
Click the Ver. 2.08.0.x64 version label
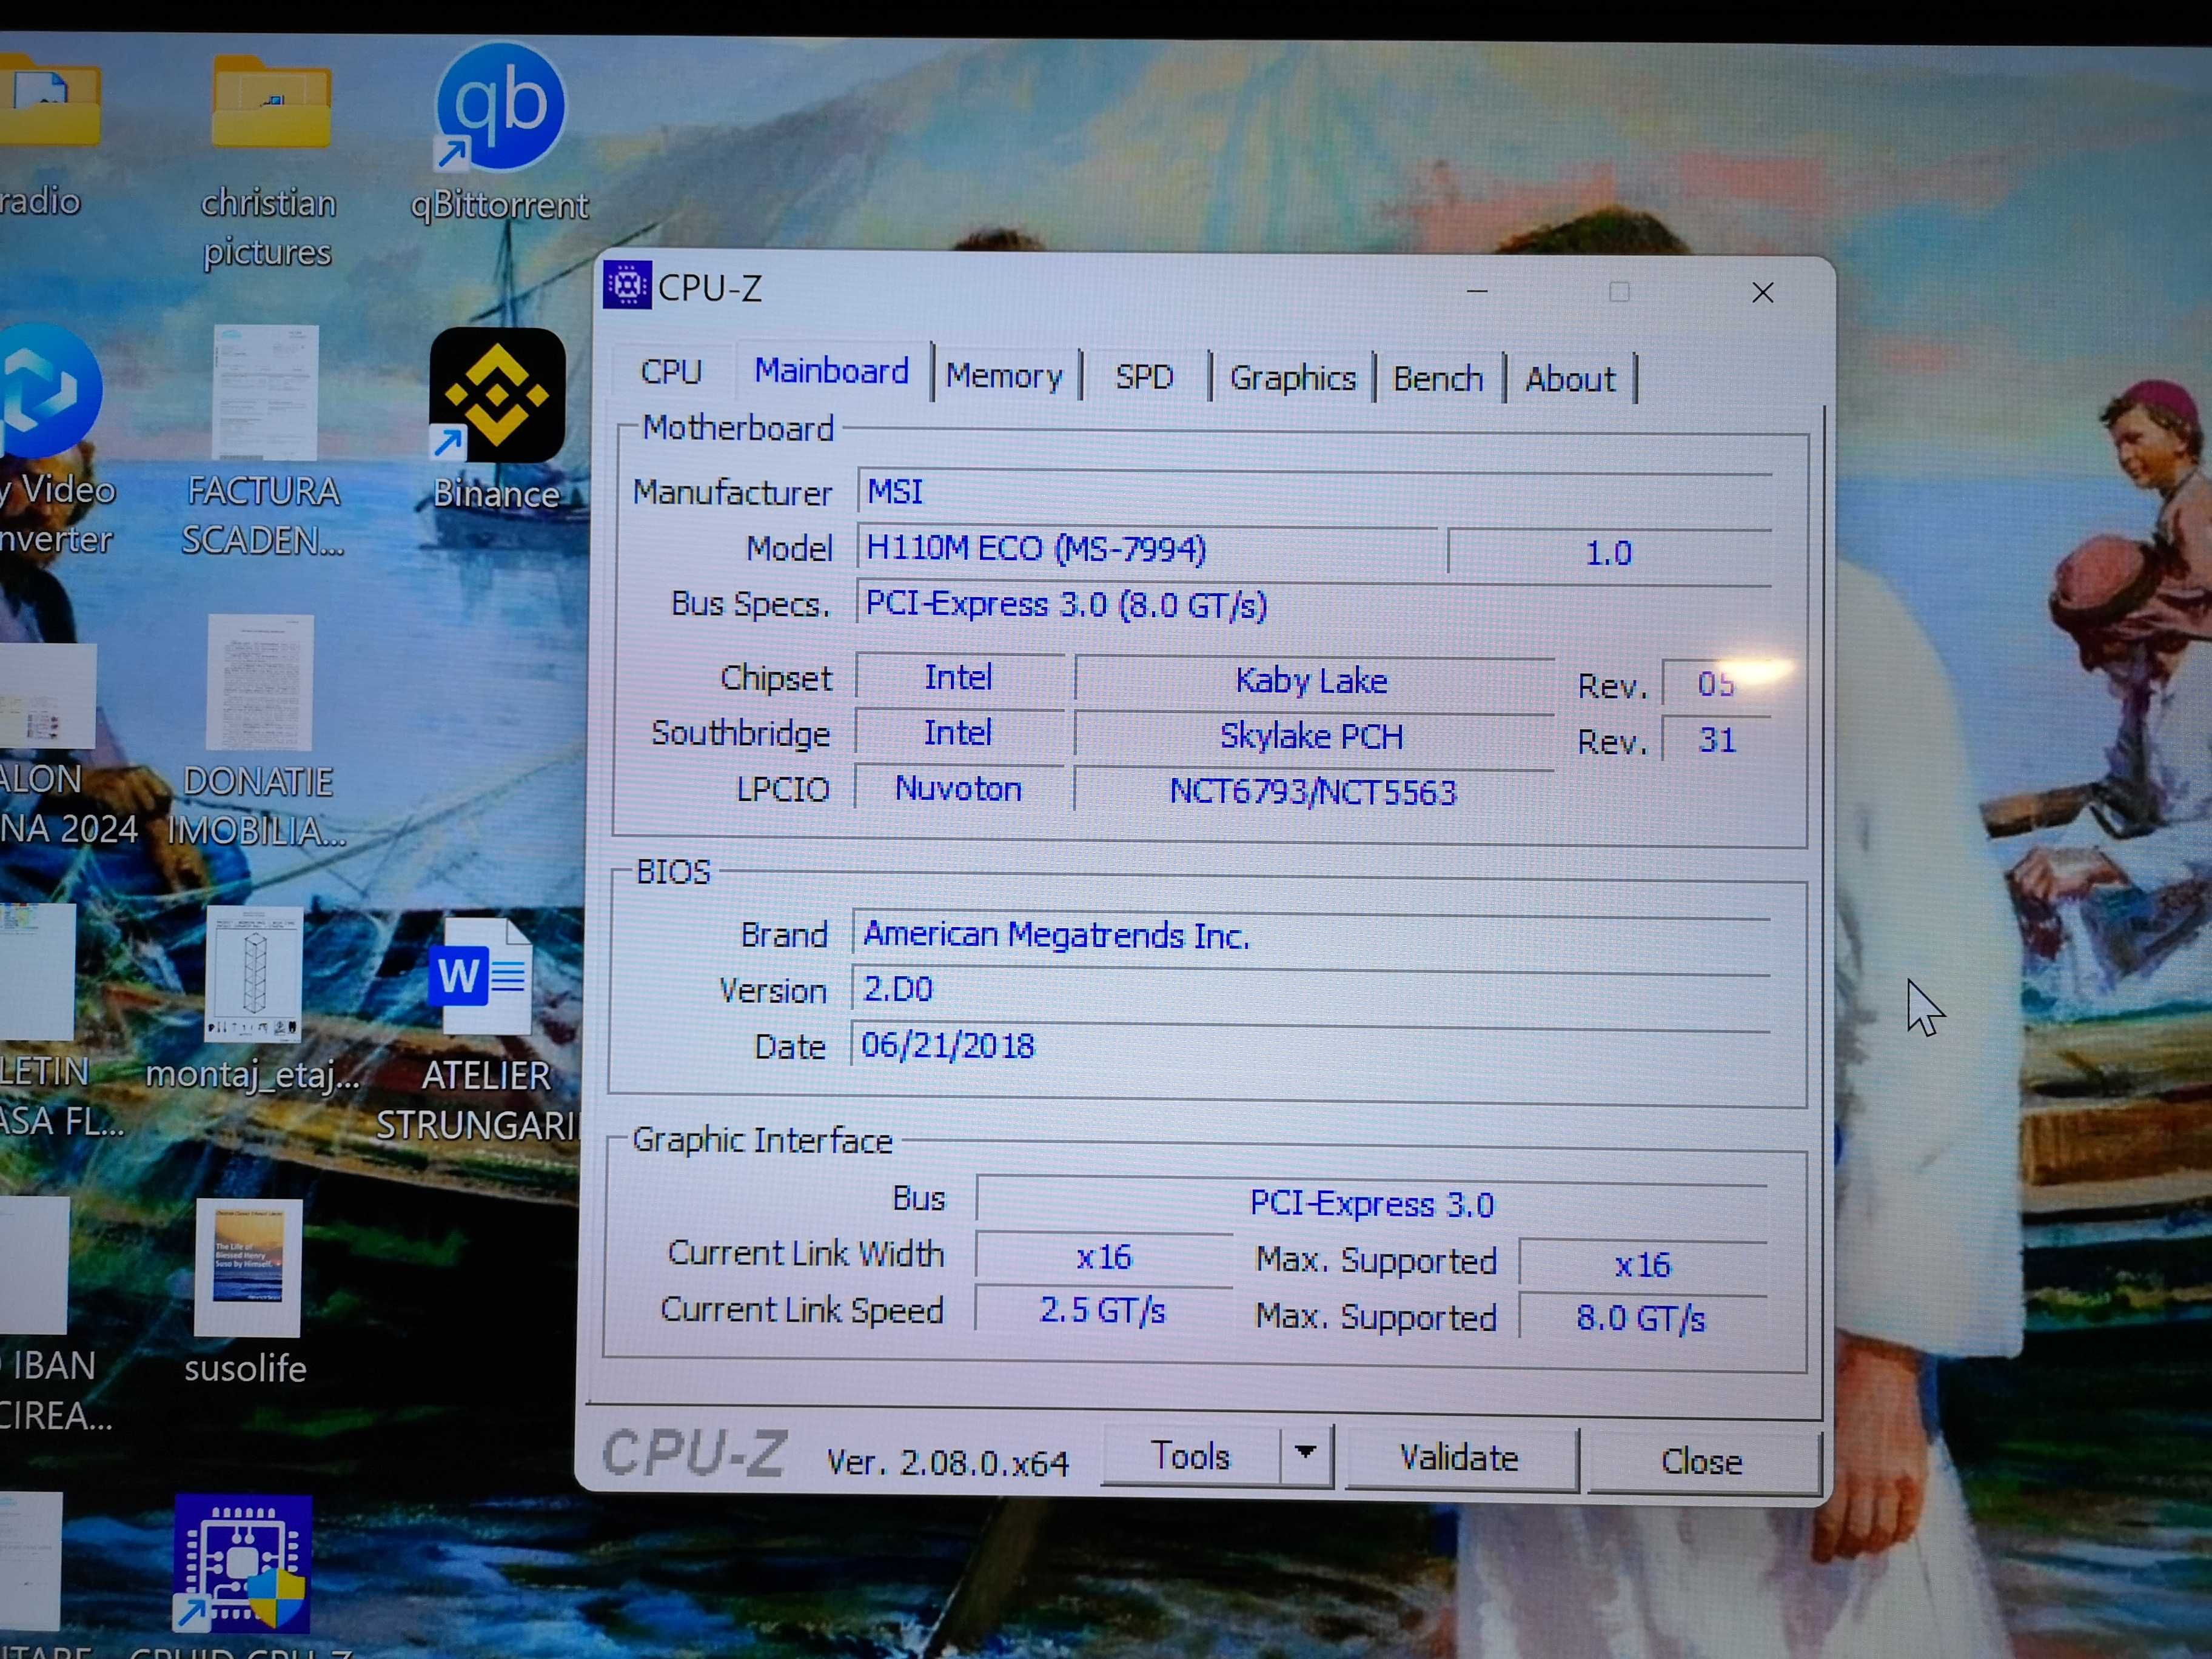(x=948, y=1463)
